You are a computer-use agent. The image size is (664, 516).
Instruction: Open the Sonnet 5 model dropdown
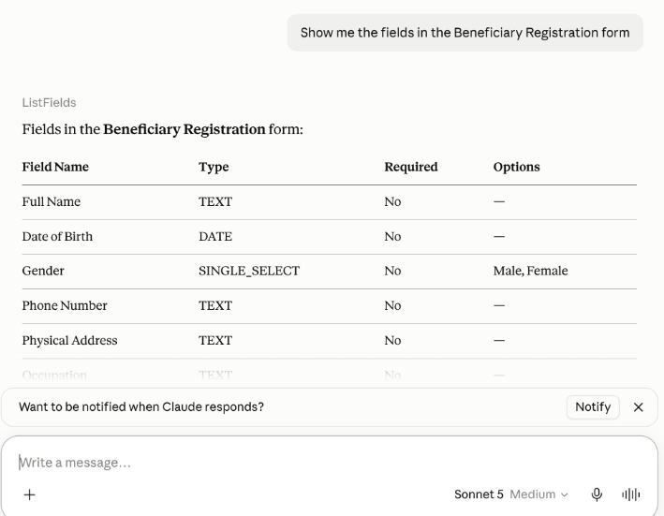[x=510, y=494]
